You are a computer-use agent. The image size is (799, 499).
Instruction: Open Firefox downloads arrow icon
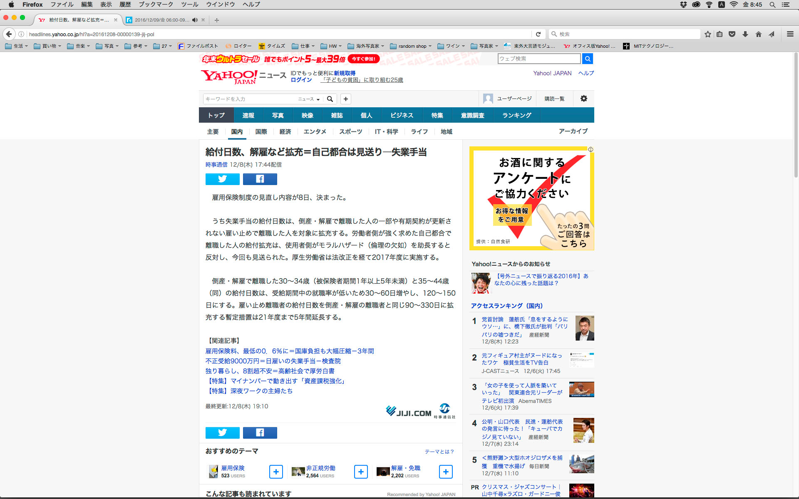pos(745,34)
